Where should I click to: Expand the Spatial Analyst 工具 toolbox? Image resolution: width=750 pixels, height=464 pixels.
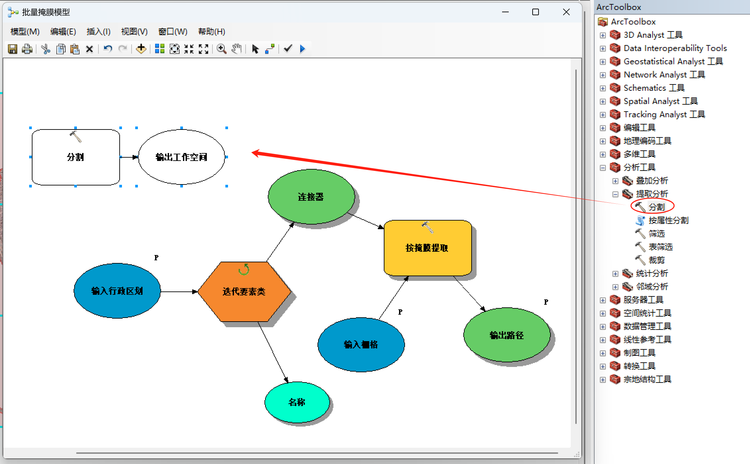(603, 101)
